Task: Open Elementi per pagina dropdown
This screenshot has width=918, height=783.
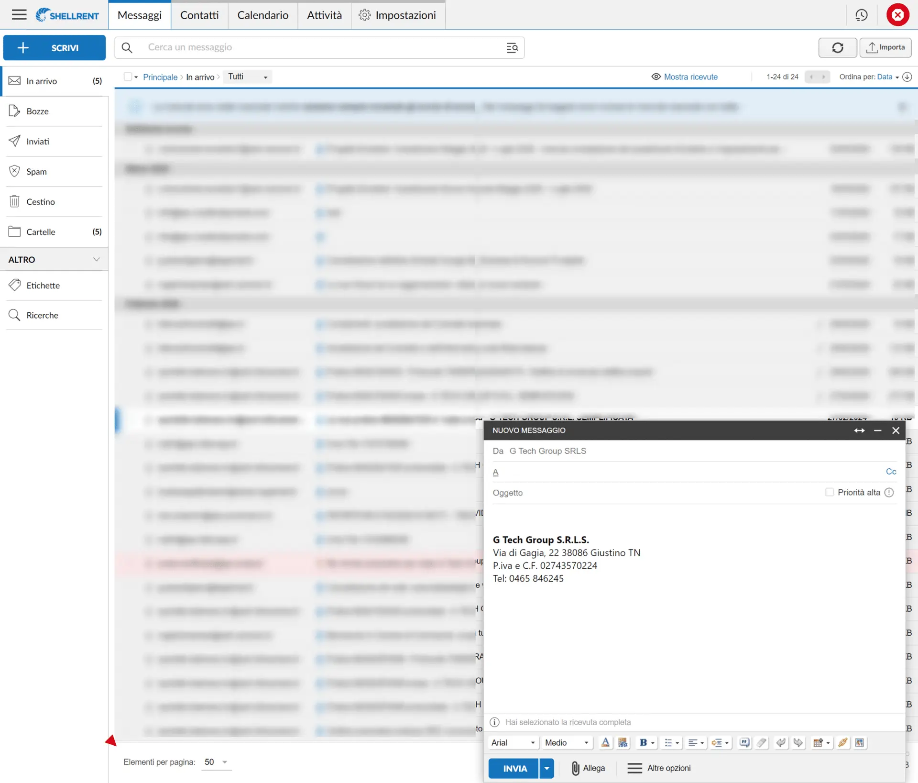Action: [216, 762]
